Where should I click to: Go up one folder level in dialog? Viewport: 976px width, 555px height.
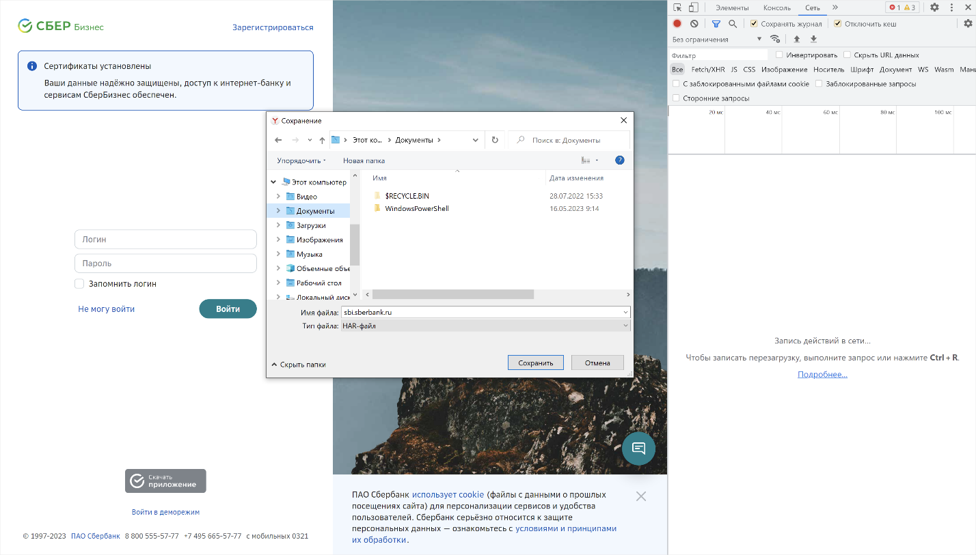pos(322,140)
